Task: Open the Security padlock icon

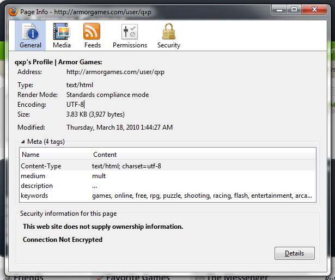Action: [x=168, y=32]
